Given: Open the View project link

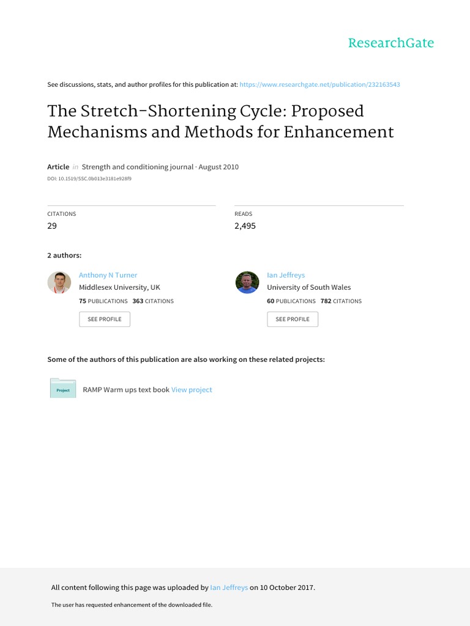Looking at the screenshot, I should click(x=192, y=389).
